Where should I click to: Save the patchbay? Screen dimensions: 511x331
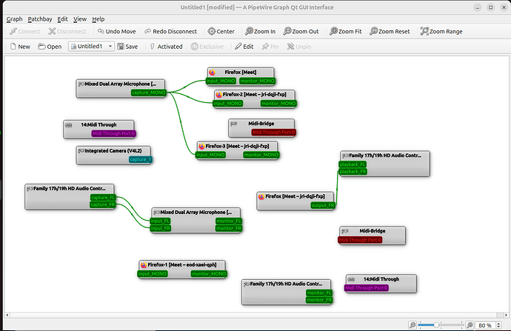pyautogui.click(x=127, y=47)
